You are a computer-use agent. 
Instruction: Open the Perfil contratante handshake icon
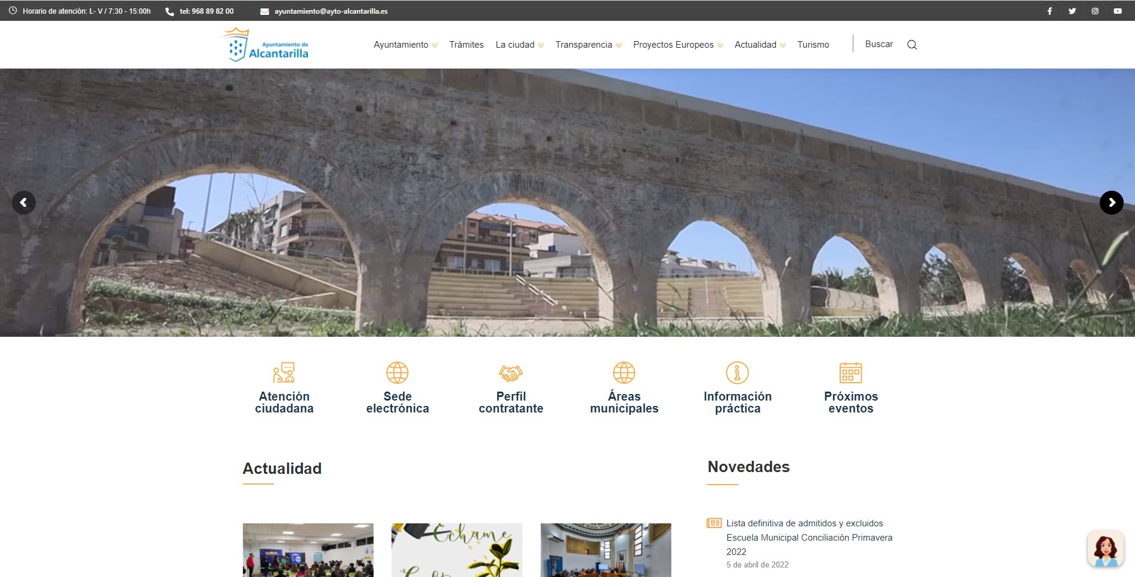coord(511,373)
